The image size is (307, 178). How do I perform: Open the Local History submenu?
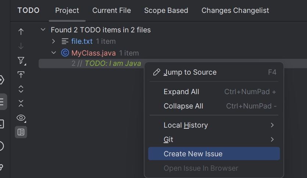point(186,125)
